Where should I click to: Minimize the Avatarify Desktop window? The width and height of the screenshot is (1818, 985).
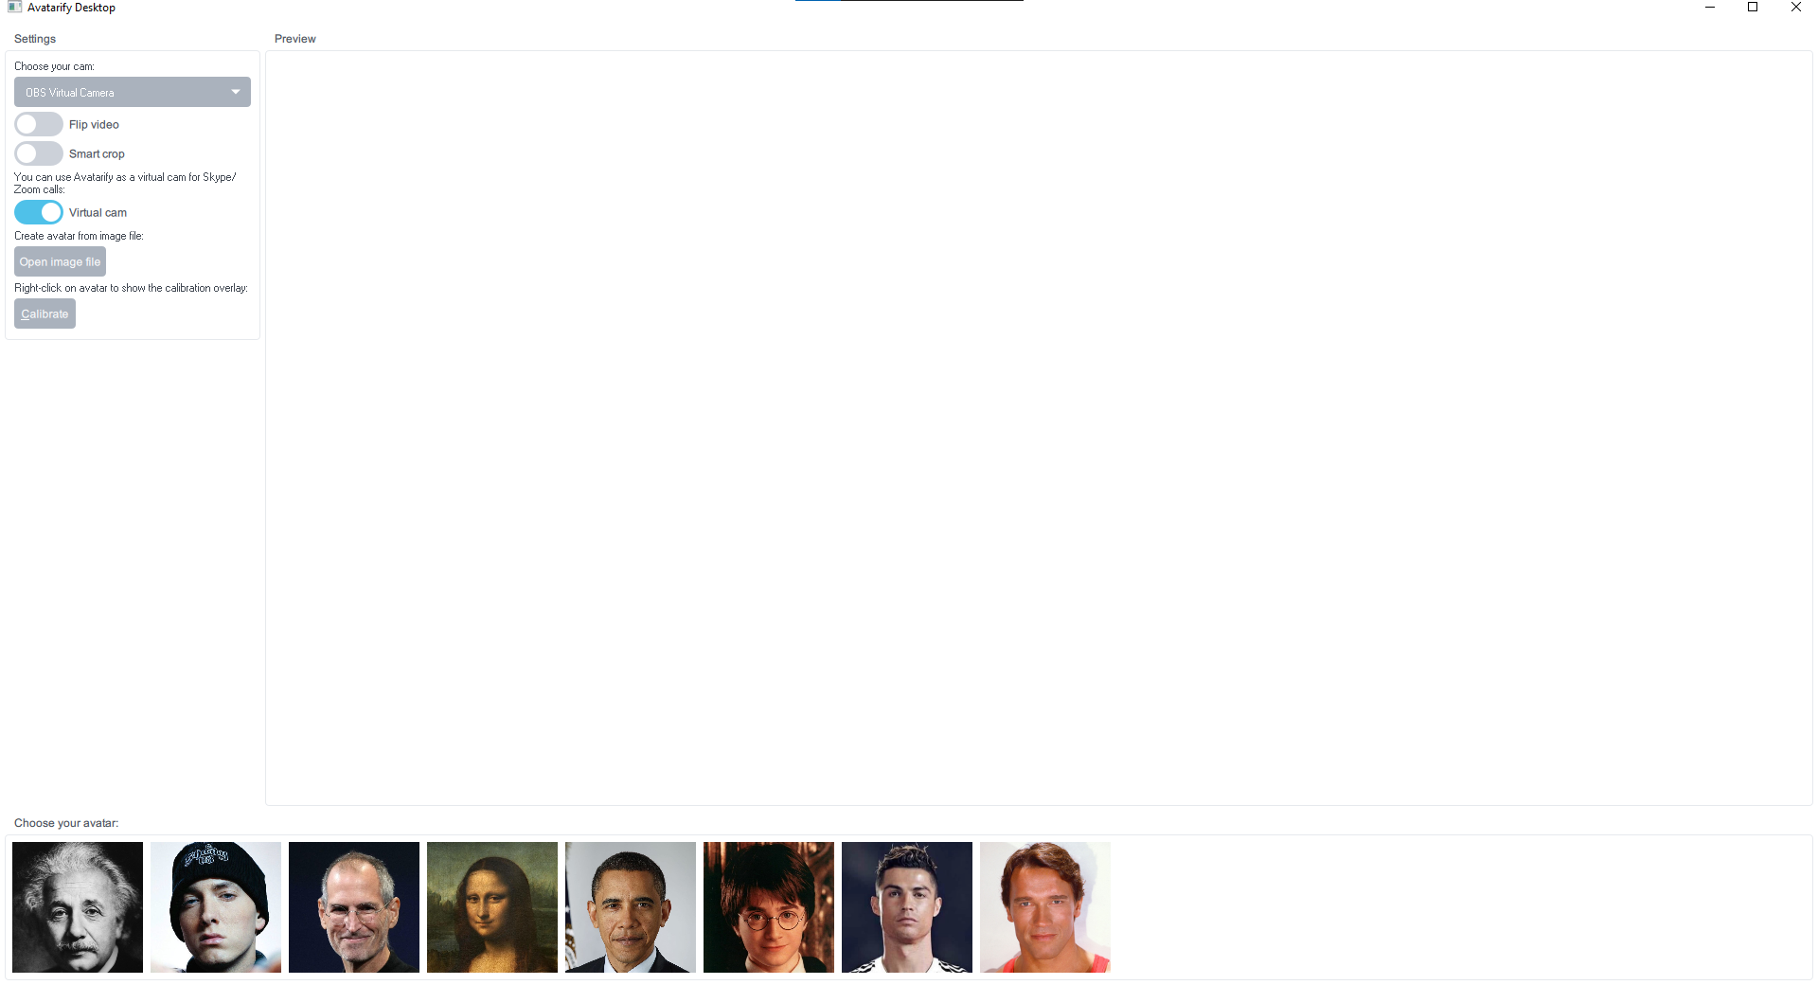1710,8
